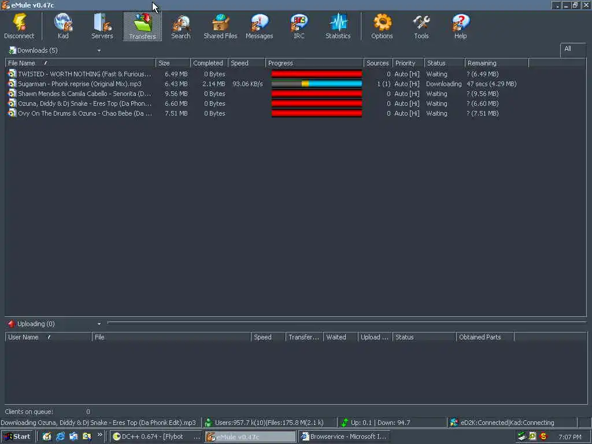The width and height of the screenshot is (592, 444).
Task: Sort downloads by Progress column
Action: point(314,63)
